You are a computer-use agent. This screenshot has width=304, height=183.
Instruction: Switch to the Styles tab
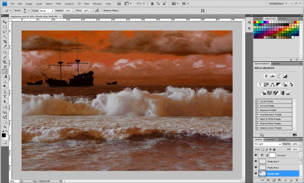[282, 19]
